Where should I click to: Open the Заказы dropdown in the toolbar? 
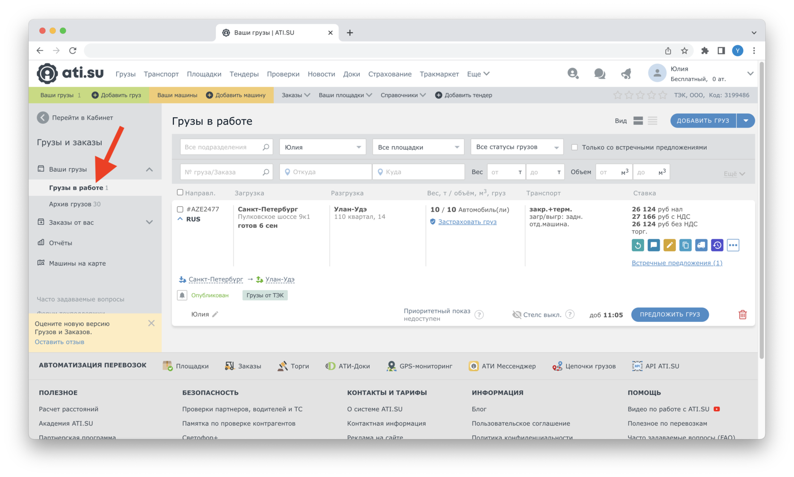tap(296, 95)
